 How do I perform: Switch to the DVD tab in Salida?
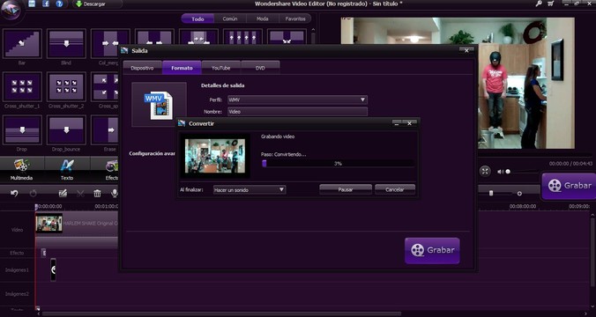click(x=260, y=68)
